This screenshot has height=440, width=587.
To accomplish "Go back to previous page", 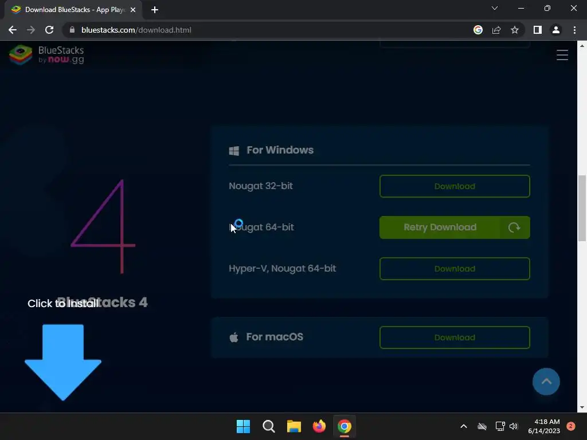I will 13,30.
